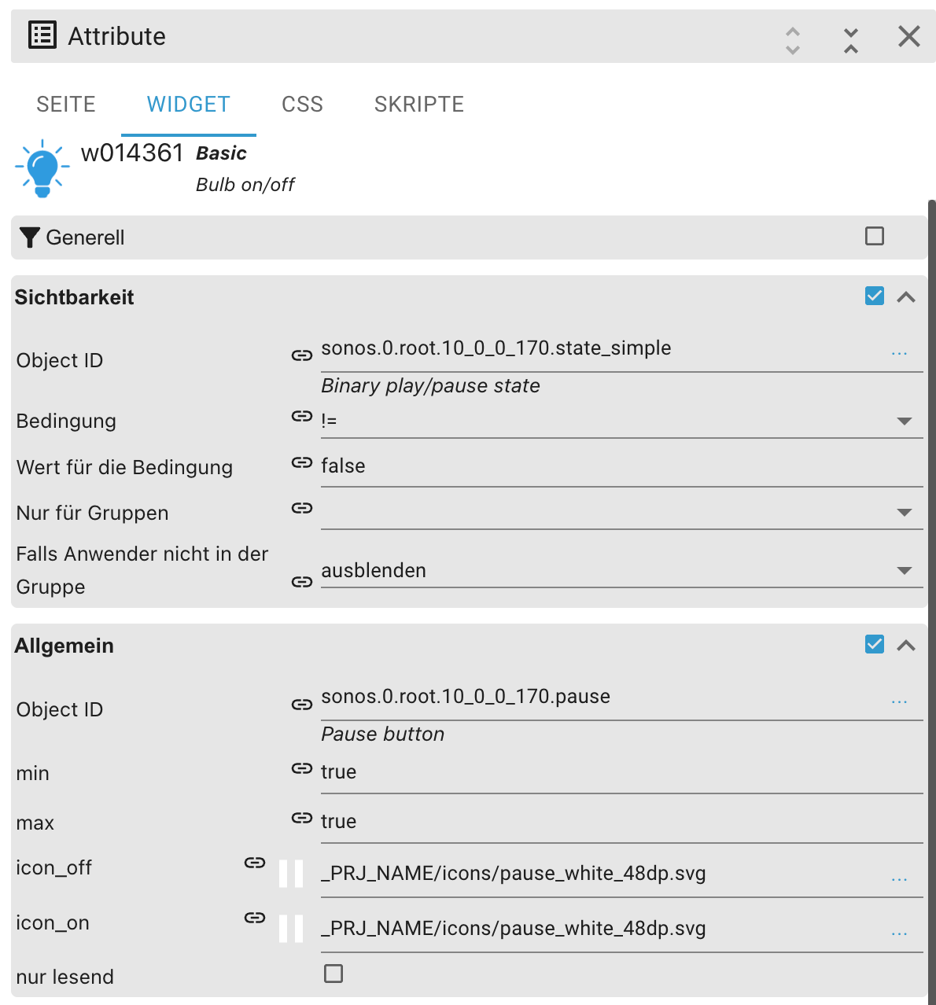Open the Bedingung condition dropdown
Screen dimensions: 936x1005
click(x=905, y=421)
